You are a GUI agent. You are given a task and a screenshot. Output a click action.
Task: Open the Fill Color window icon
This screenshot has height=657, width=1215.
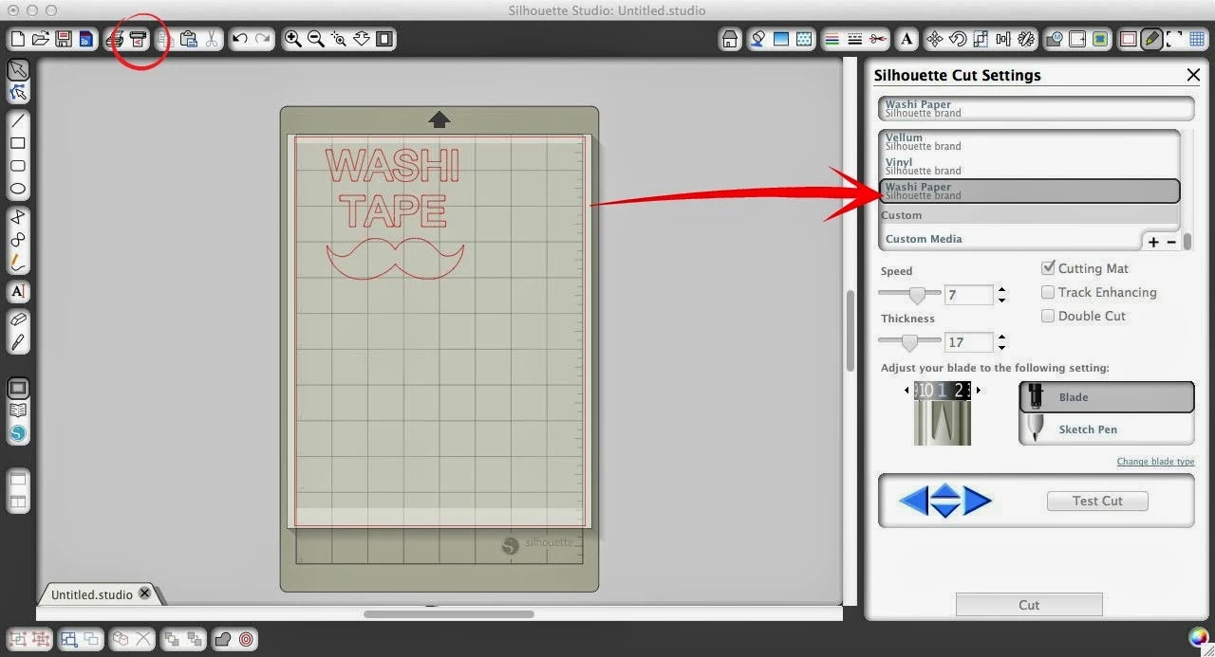(780, 39)
